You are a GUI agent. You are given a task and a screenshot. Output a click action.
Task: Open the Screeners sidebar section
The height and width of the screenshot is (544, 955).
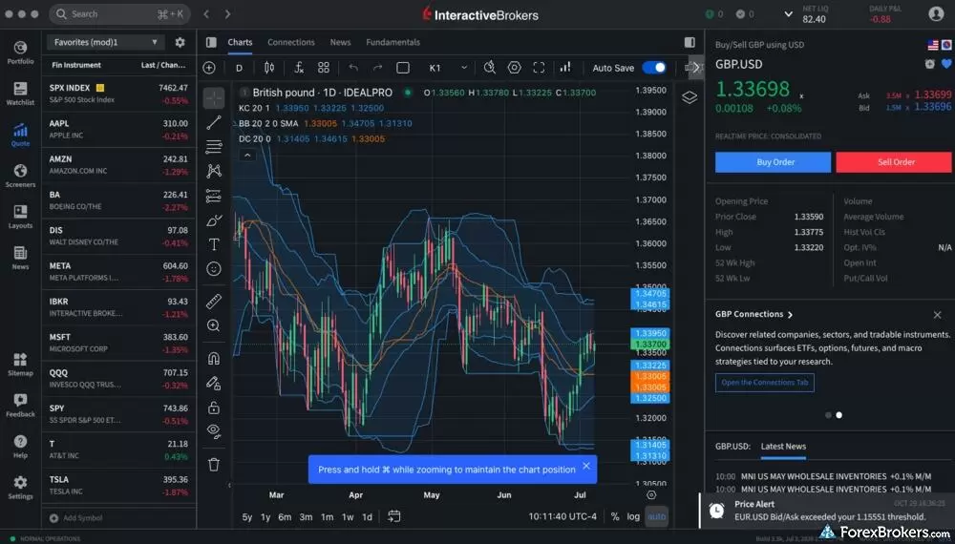point(20,176)
